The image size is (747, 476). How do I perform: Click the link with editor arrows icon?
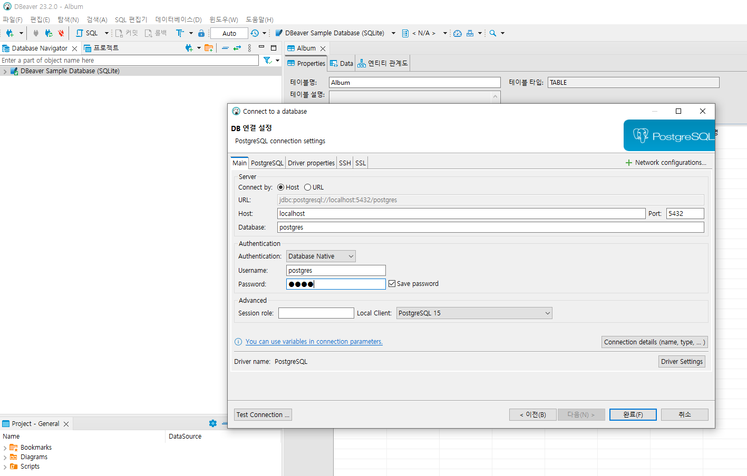(x=237, y=48)
